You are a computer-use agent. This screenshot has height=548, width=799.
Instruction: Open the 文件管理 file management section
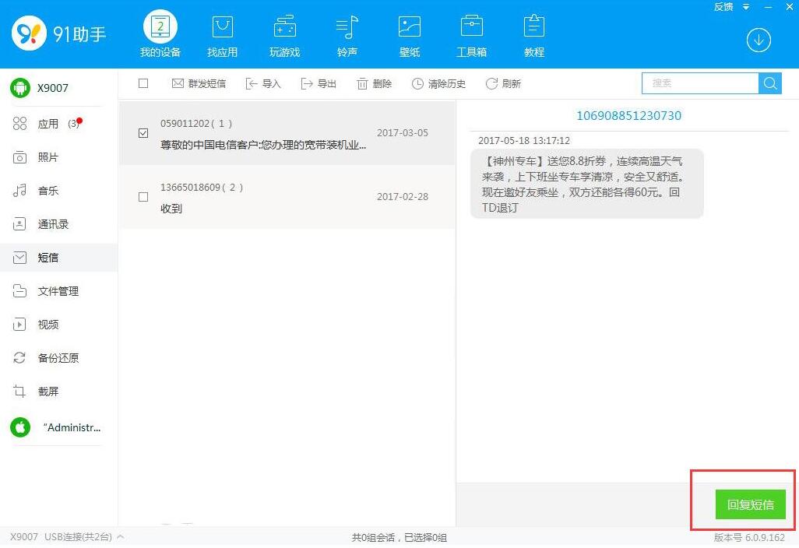tap(58, 291)
